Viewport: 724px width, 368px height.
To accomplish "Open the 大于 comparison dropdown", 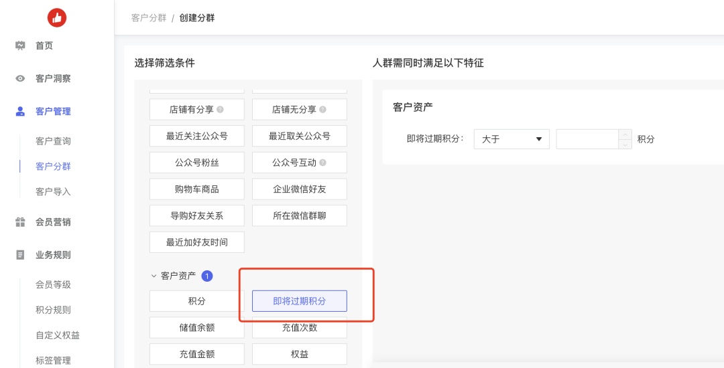I will [x=511, y=139].
